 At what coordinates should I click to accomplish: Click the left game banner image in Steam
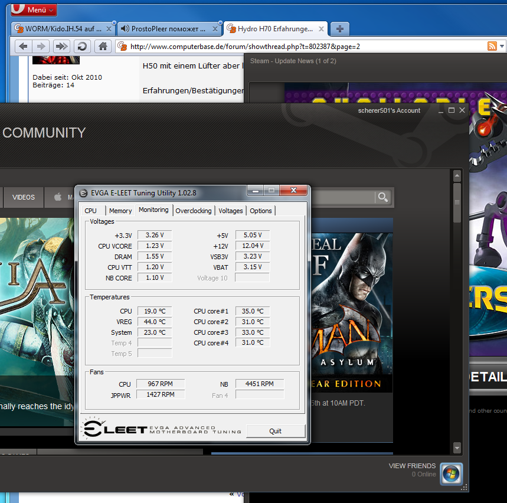point(37,322)
